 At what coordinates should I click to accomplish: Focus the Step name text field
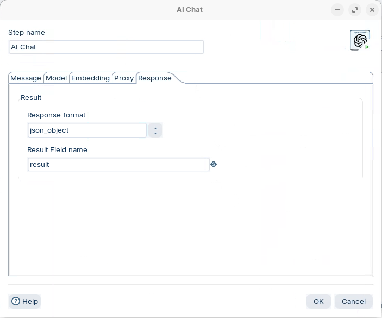[106, 47]
